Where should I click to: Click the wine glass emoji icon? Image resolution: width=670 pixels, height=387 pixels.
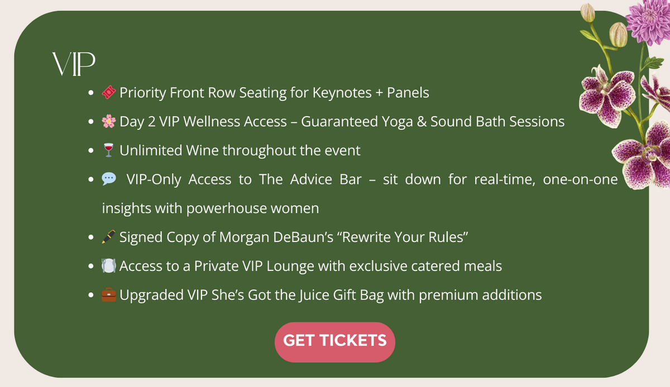coord(109,150)
